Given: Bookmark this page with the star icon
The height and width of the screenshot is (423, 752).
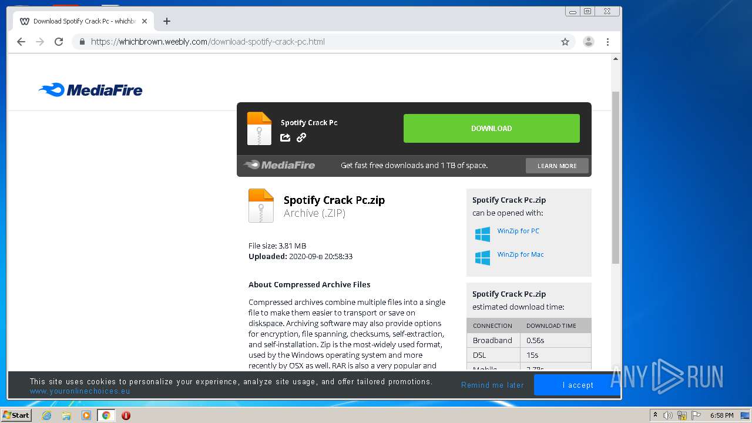Looking at the screenshot, I should pyautogui.click(x=565, y=42).
